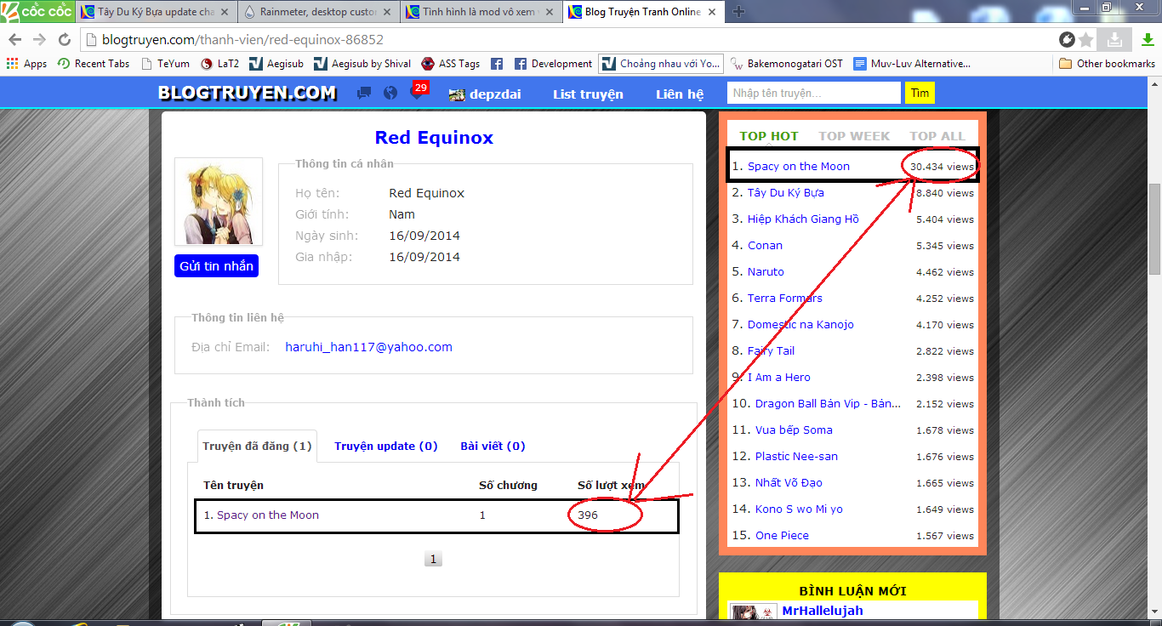1162x626 pixels.
Task: Open Domestic na Kanojo in top list
Action: click(x=800, y=325)
